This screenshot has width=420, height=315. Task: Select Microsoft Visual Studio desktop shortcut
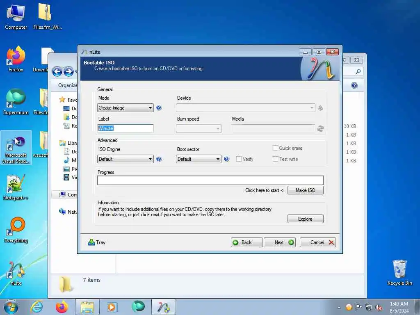(x=16, y=148)
